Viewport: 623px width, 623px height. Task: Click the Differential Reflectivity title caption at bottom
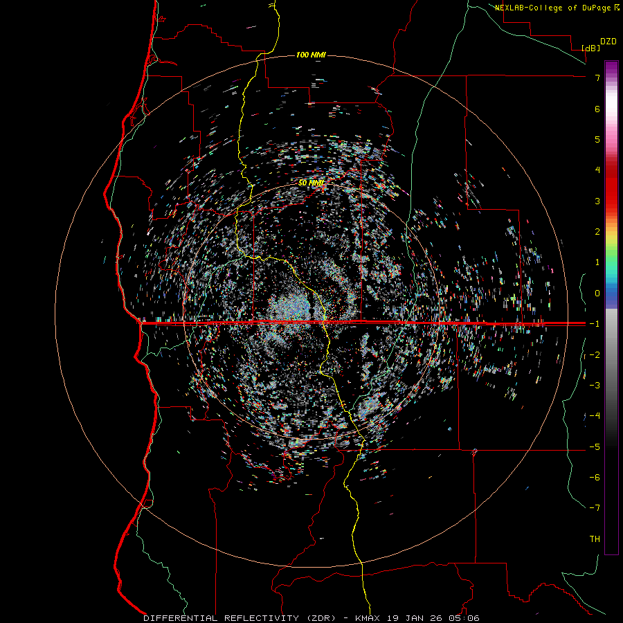(x=311, y=618)
